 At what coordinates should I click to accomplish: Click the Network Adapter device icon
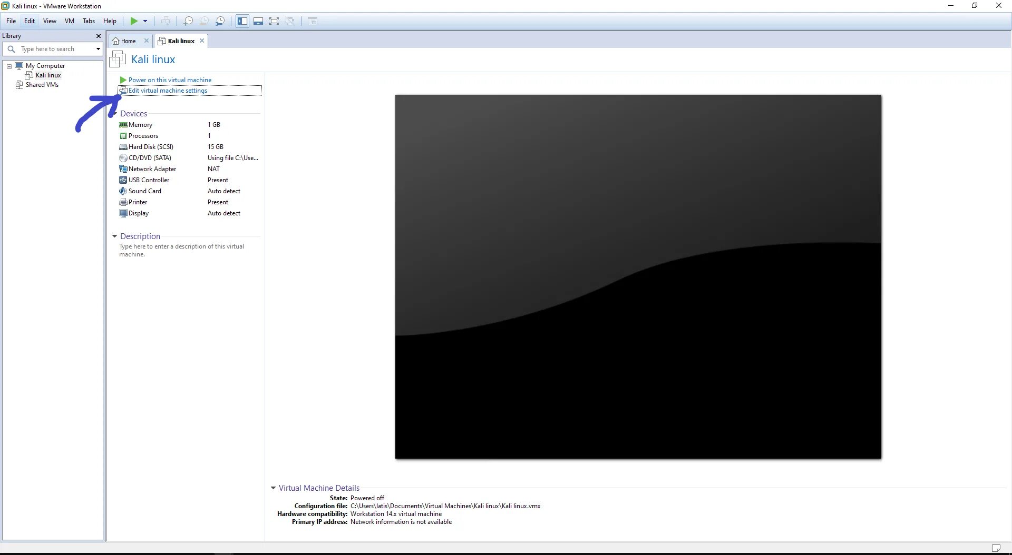point(123,169)
